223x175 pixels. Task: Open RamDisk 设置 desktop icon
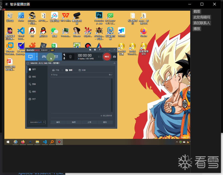coord(121,49)
